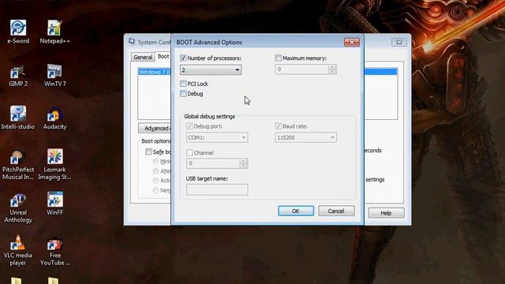The height and width of the screenshot is (284, 505).
Task: Click the USB target name field
Action: (217, 189)
